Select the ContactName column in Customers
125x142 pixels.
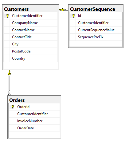tap(31, 30)
